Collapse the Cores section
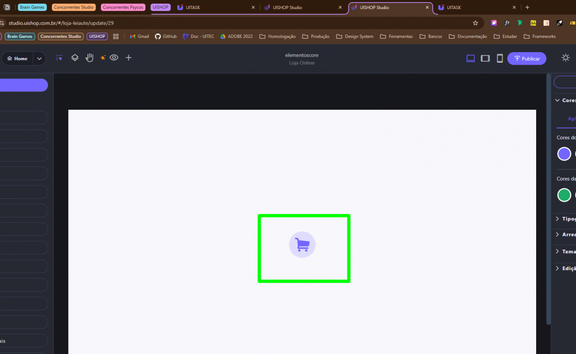This screenshot has height=354, width=576. tap(557, 101)
